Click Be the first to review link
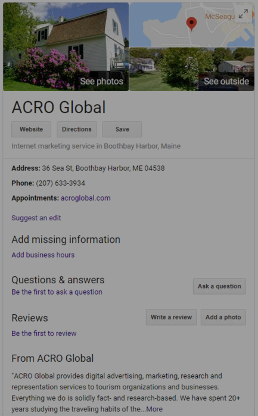Viewport: 258px width, 416px height. pos(44,333)
